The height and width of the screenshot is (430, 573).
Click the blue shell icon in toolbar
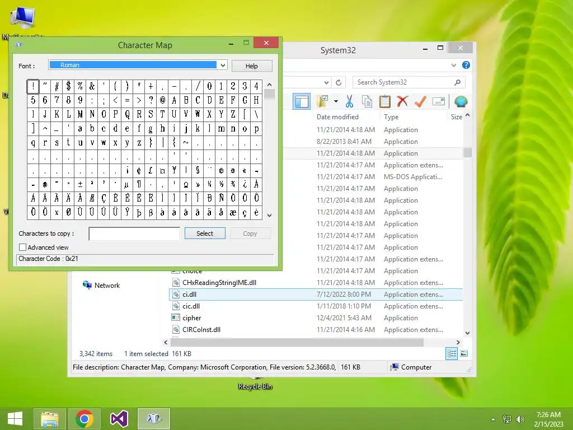click(461, 101)
